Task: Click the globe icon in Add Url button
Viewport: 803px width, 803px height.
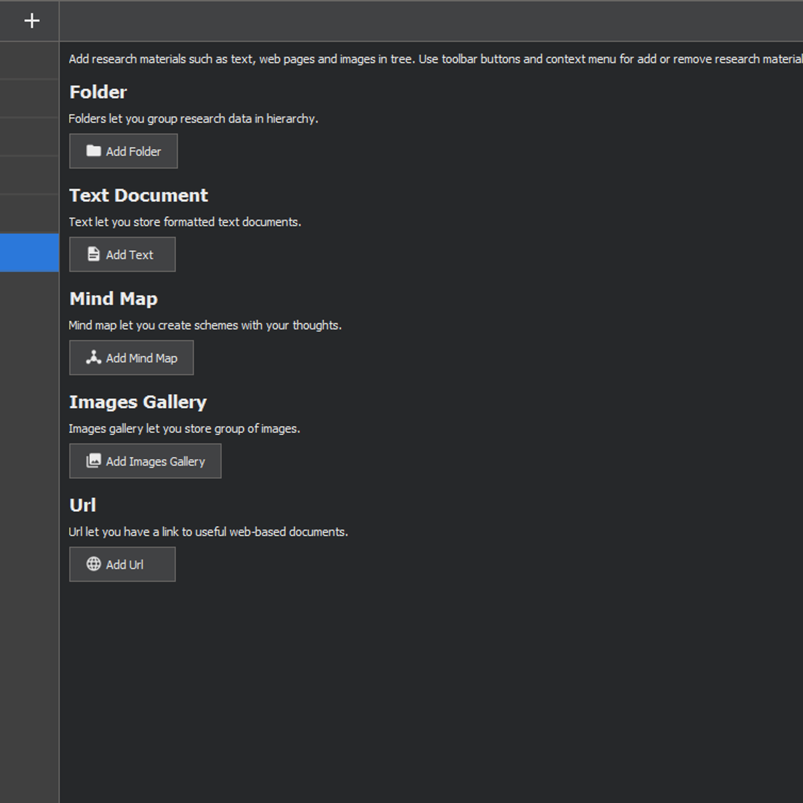Action: click(94, 564)
